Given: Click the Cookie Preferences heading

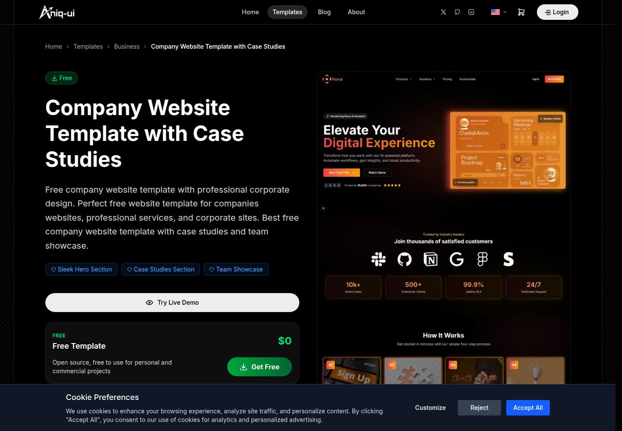Looking at the screenshot, I should (x=102, y=397).
